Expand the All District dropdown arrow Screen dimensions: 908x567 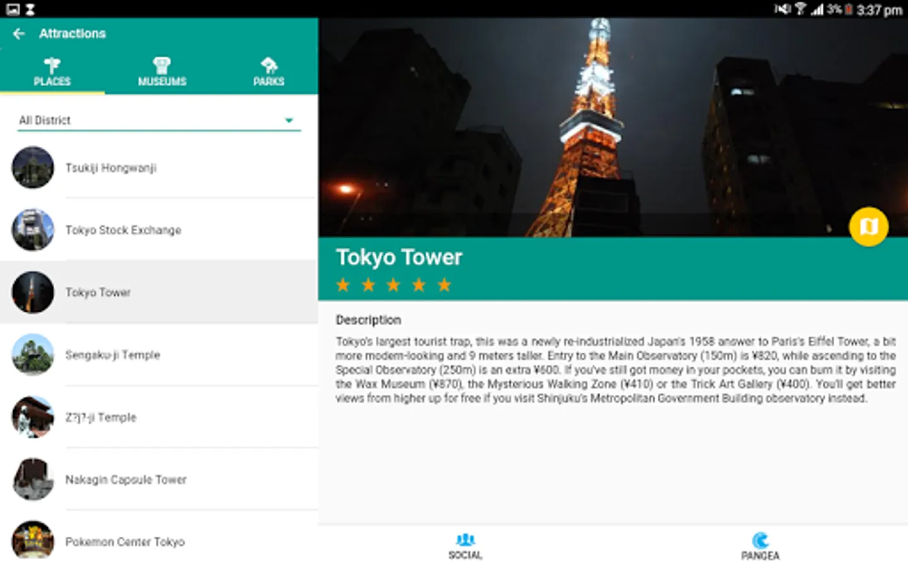click(x=289, y=120)
